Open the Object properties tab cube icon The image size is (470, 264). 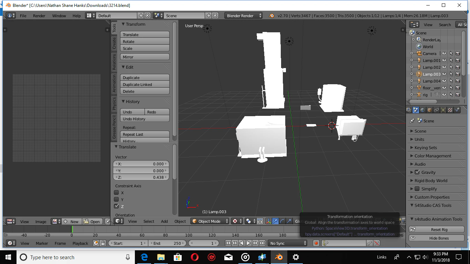(429, 110)
